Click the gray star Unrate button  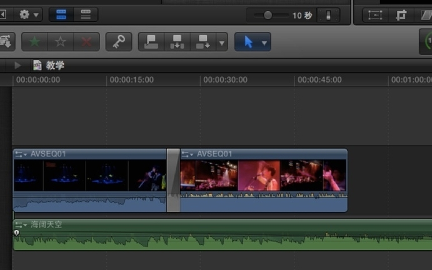(x=61, y=42)
